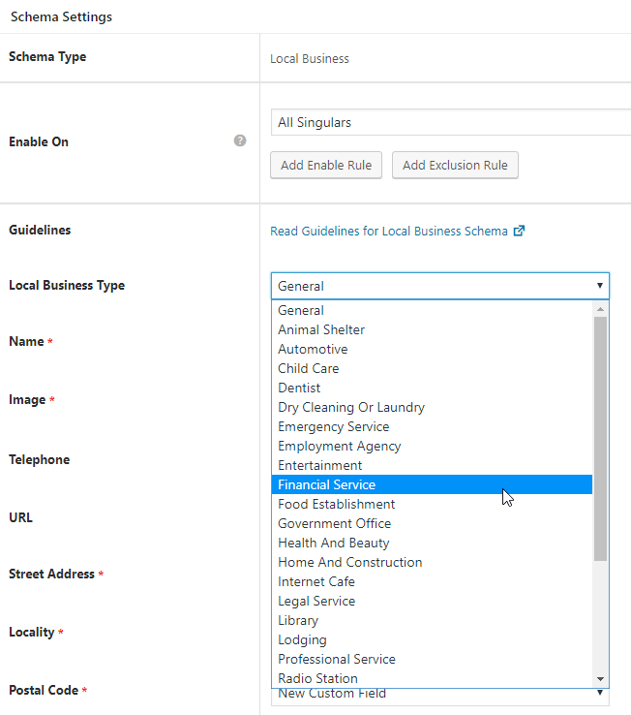631x715 pixels.
Task: Select Health And Beauty option
Action: point(333,543)
